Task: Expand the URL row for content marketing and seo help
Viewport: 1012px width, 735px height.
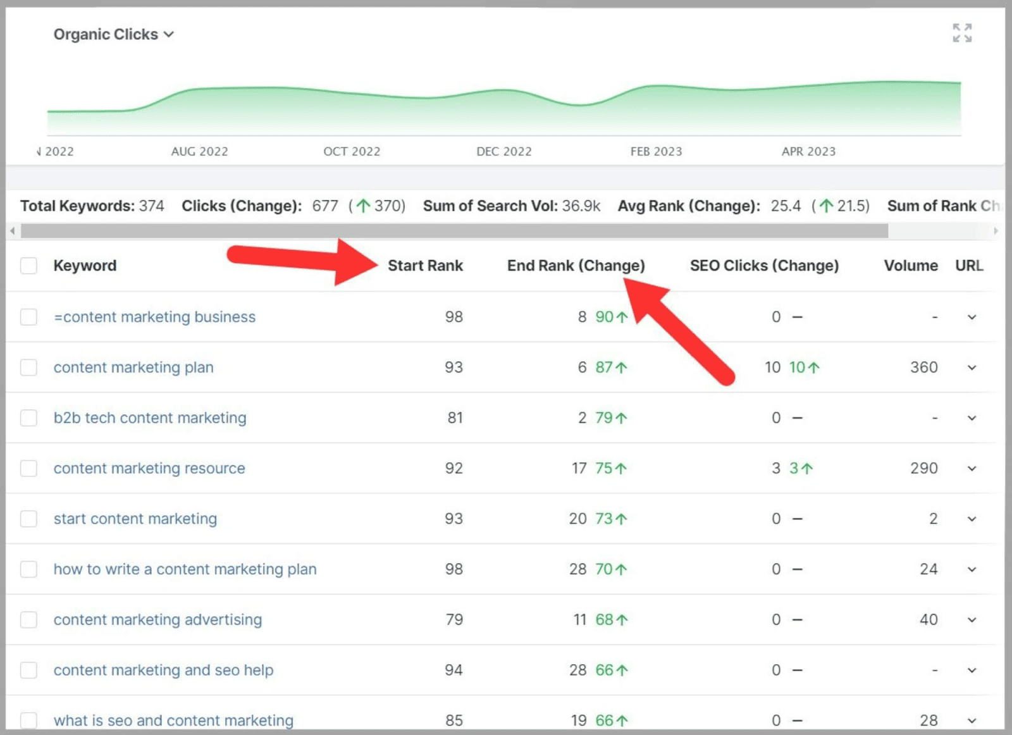Action: pos(971,670)
